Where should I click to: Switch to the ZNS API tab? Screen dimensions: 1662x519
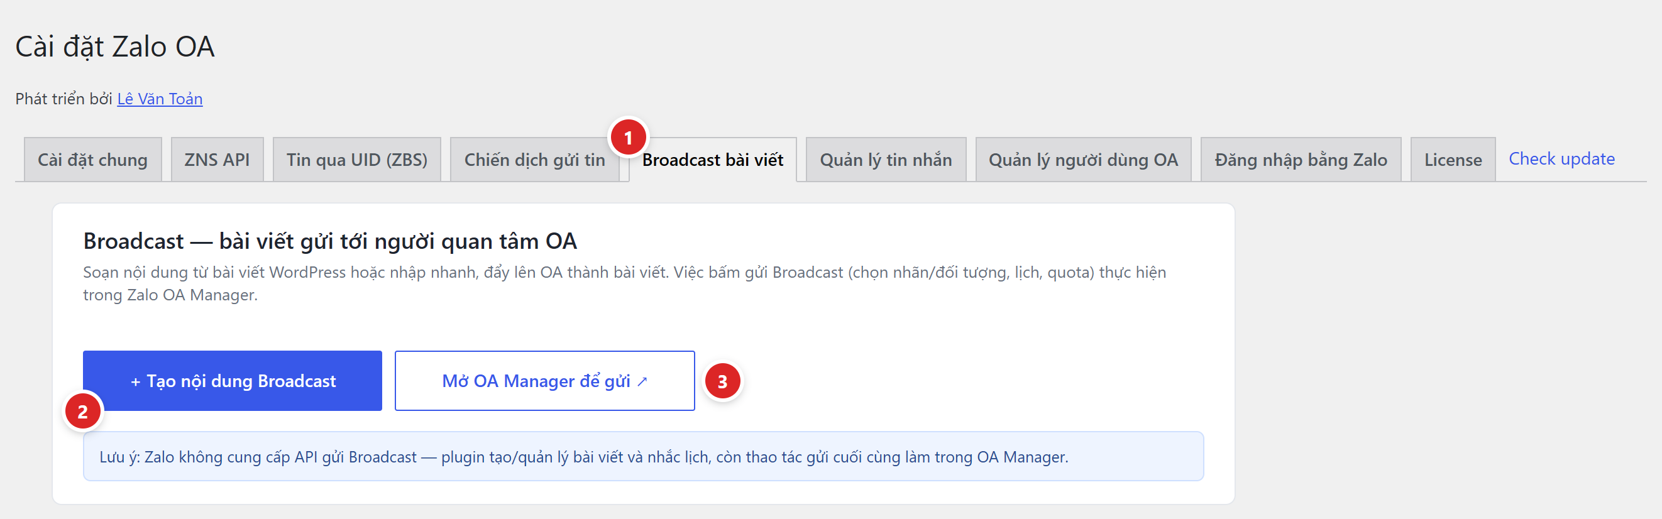click(217, 159)
